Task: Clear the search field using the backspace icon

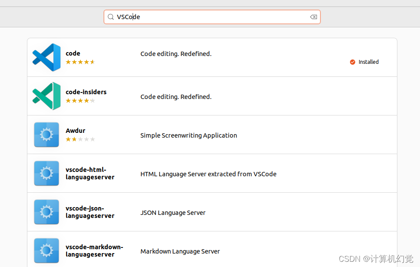Action: coord(313,16)
